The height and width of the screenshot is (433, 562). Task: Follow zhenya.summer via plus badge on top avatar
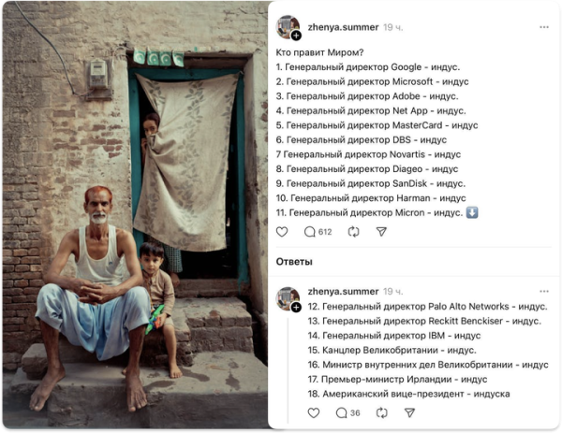296,36
